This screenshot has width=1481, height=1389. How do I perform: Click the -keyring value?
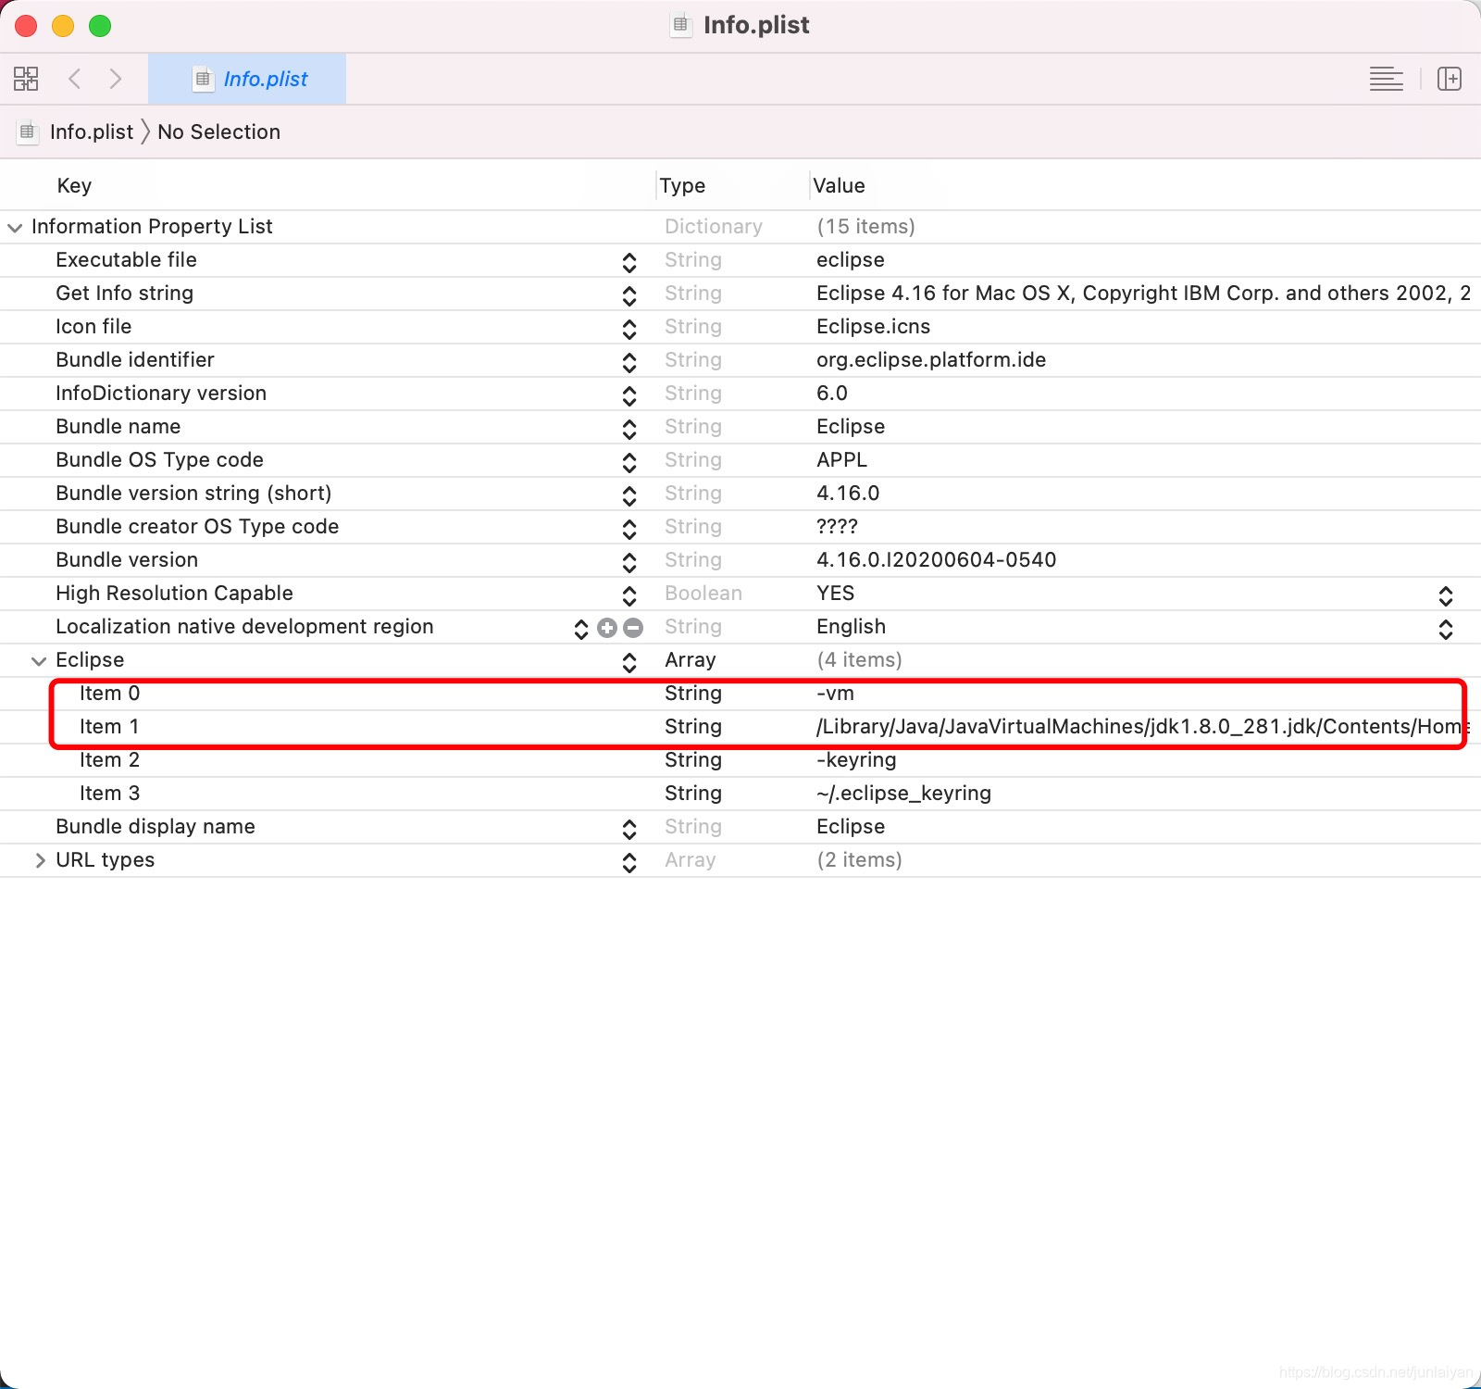(x=856, y=760)
